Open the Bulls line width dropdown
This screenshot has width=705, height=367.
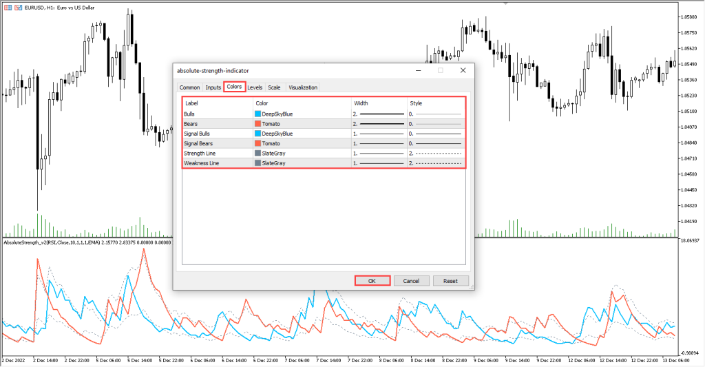coord(379,114)
